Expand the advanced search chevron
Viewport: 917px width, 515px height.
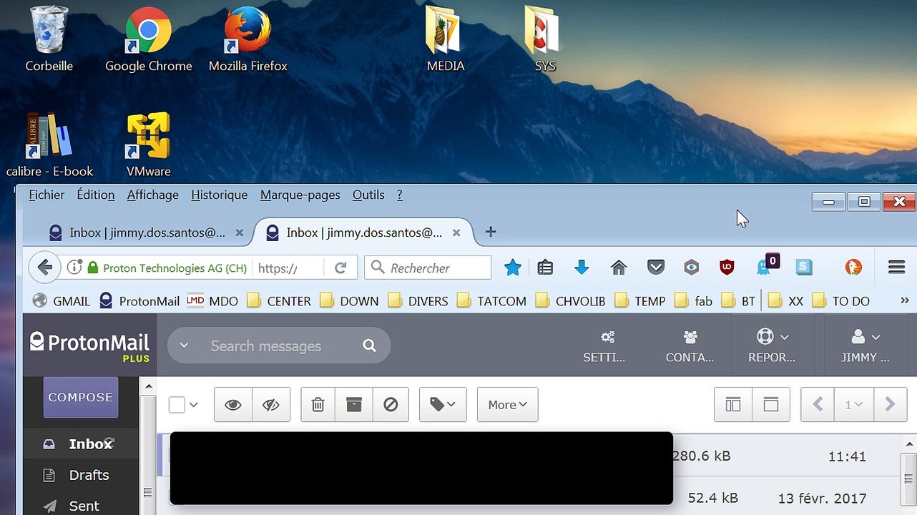[x=184, y=345]
